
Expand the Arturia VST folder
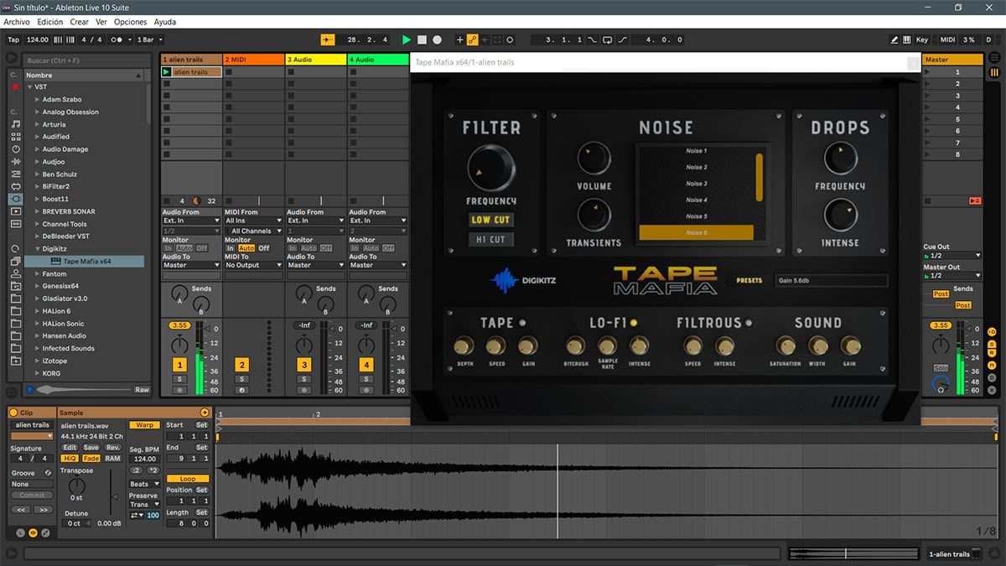click(37, 124)
